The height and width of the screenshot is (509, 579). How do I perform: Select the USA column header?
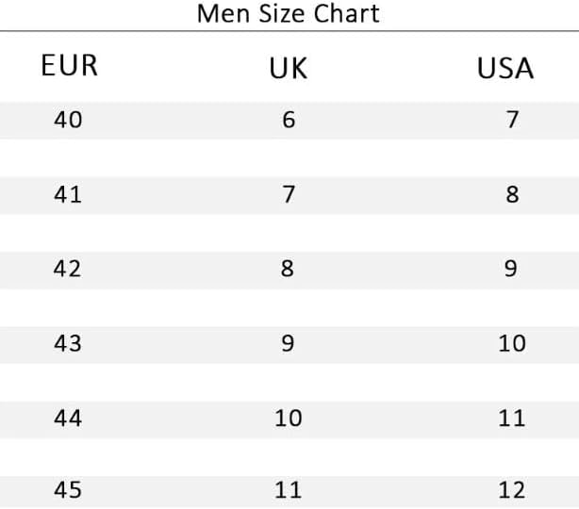pos(505,68)
